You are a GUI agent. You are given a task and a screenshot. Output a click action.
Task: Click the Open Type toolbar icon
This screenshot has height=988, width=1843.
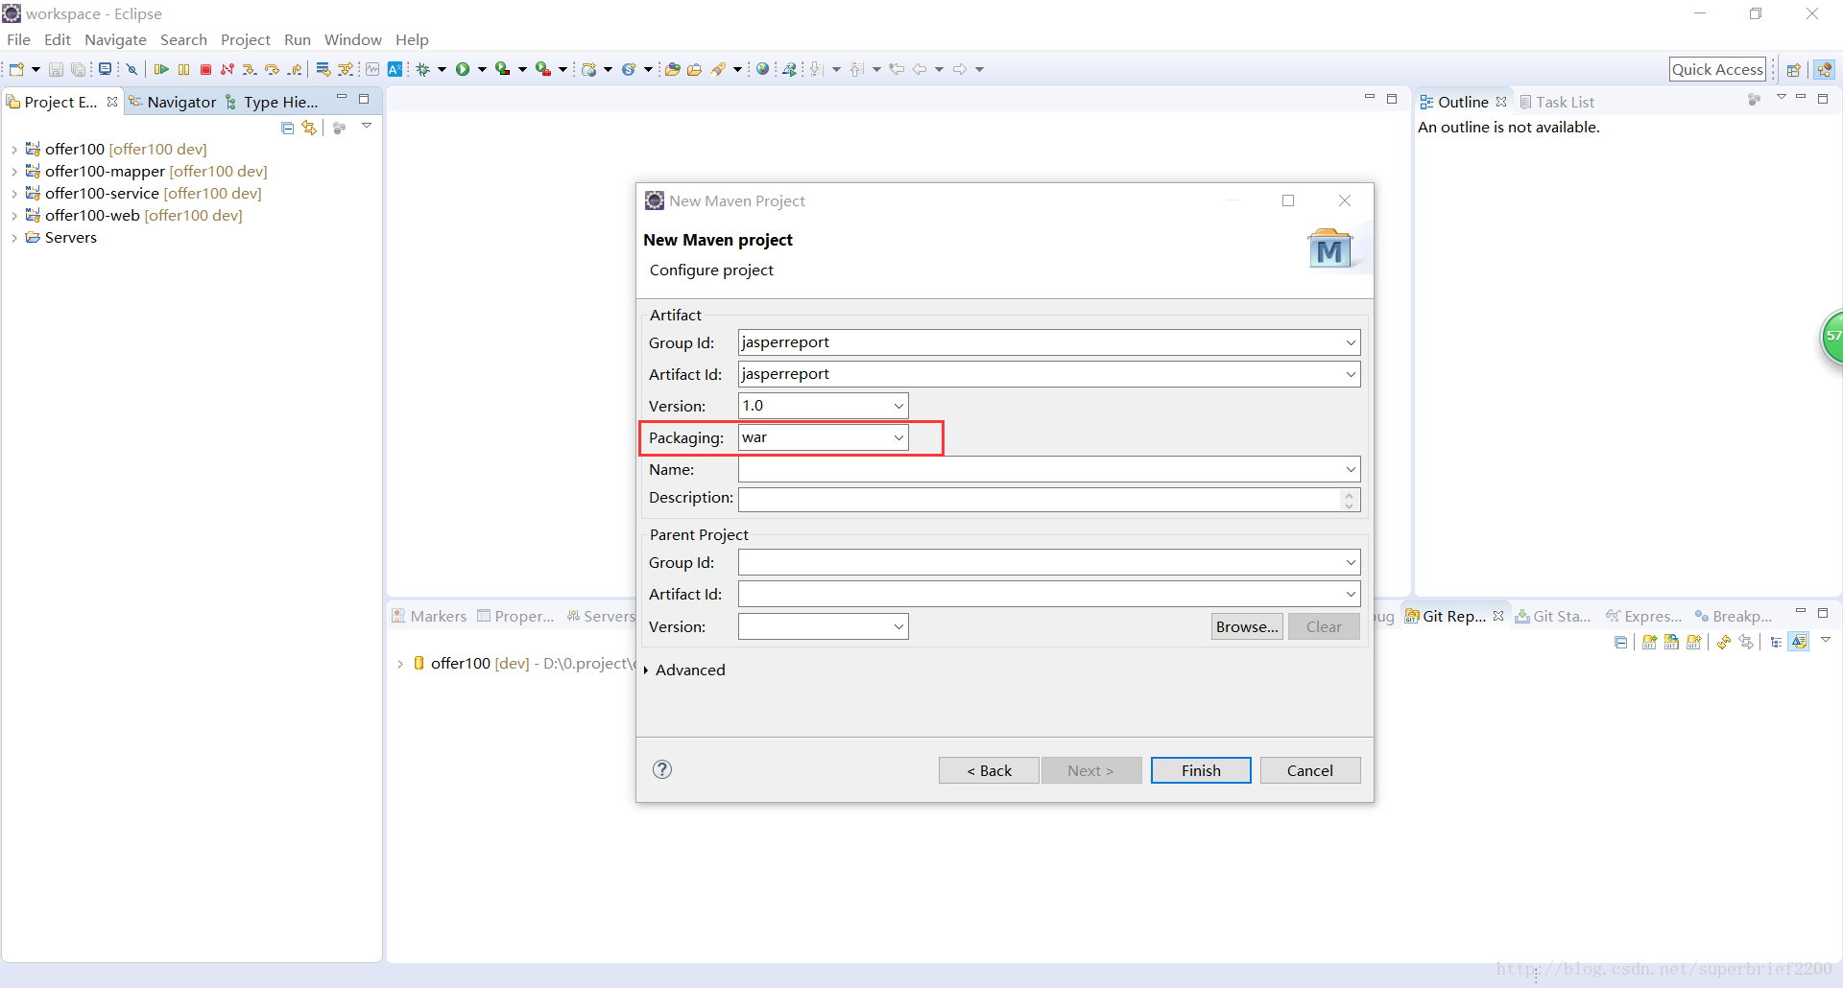(673, 69)
